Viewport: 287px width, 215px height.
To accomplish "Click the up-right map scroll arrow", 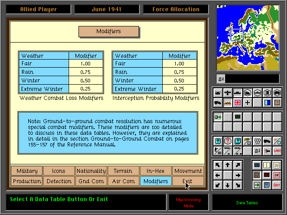I will 238,165.
